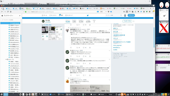This screenshot has height=96, width=170.
Task: Open new browser tab with plus button
Action: point(151,8)
